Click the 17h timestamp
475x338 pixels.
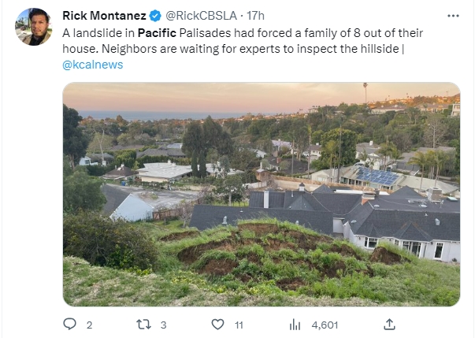255,16
